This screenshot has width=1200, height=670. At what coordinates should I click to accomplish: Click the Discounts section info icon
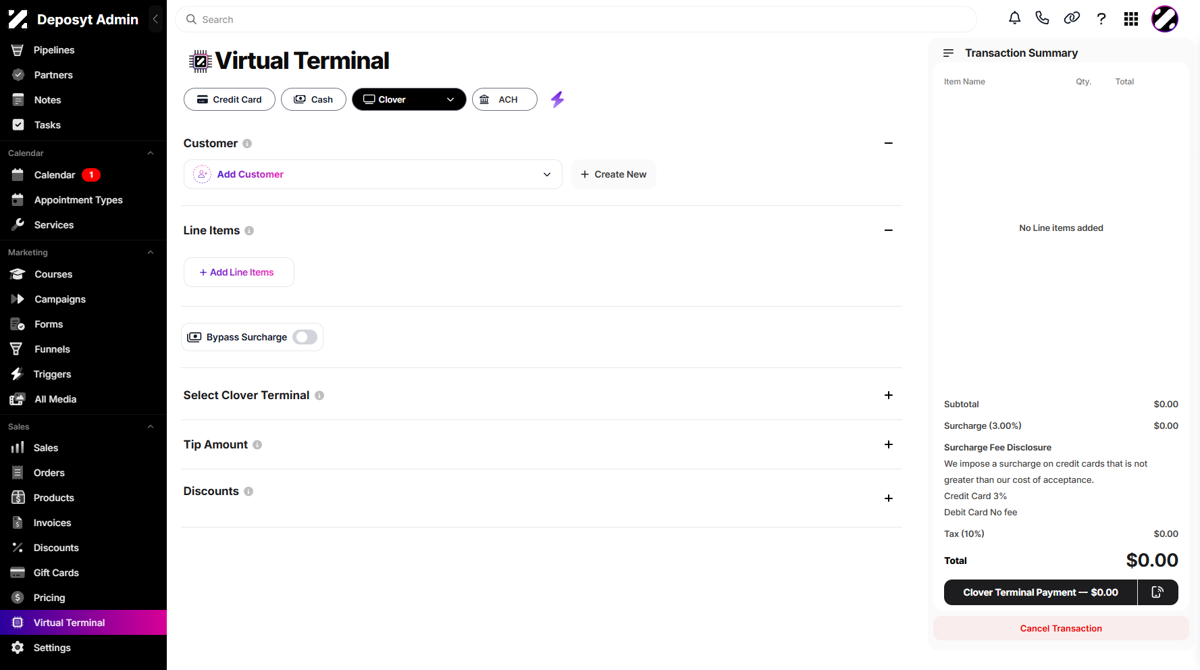[x=249, y=491]
